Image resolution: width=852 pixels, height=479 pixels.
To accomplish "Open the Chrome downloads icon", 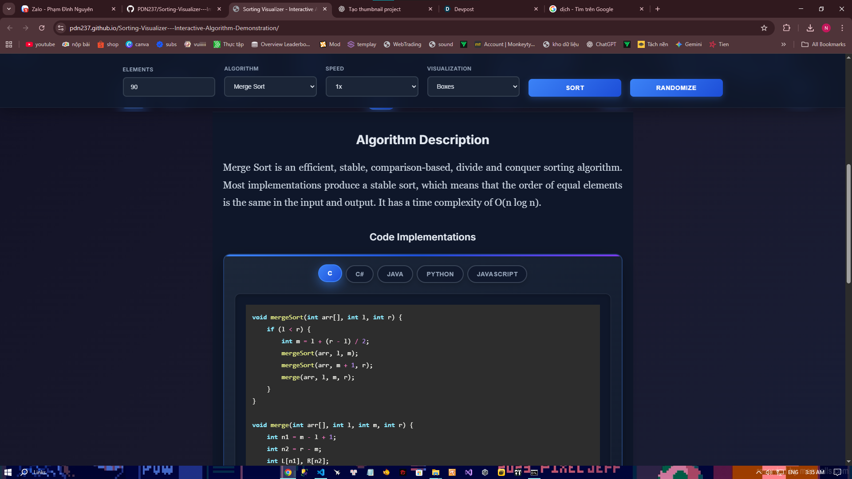I will tap(810, 28).
